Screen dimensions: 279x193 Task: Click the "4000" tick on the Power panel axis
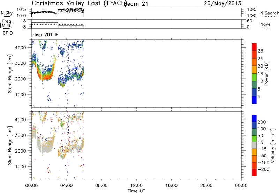(21, 48)
